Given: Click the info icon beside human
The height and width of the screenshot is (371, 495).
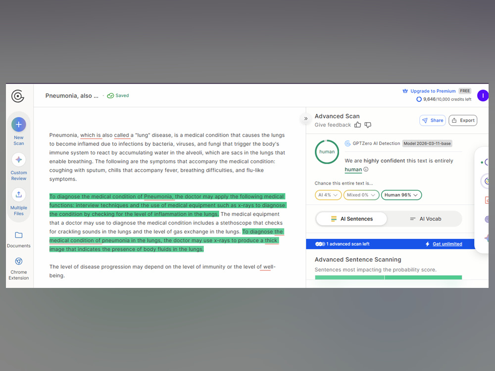Looking at the screenshot, I should pos(366,169).
